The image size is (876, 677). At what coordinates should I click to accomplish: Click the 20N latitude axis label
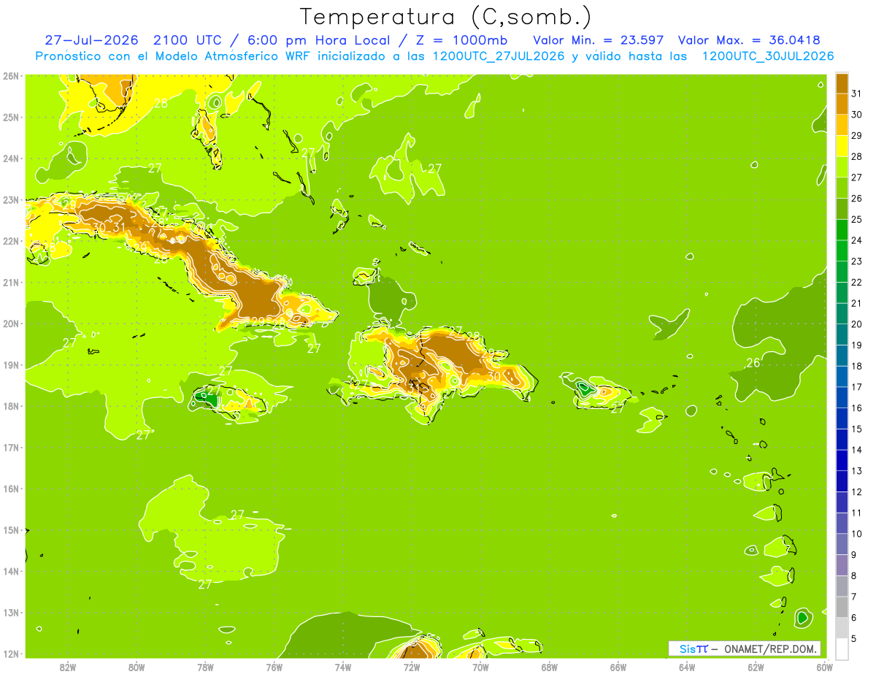point(10,324)
